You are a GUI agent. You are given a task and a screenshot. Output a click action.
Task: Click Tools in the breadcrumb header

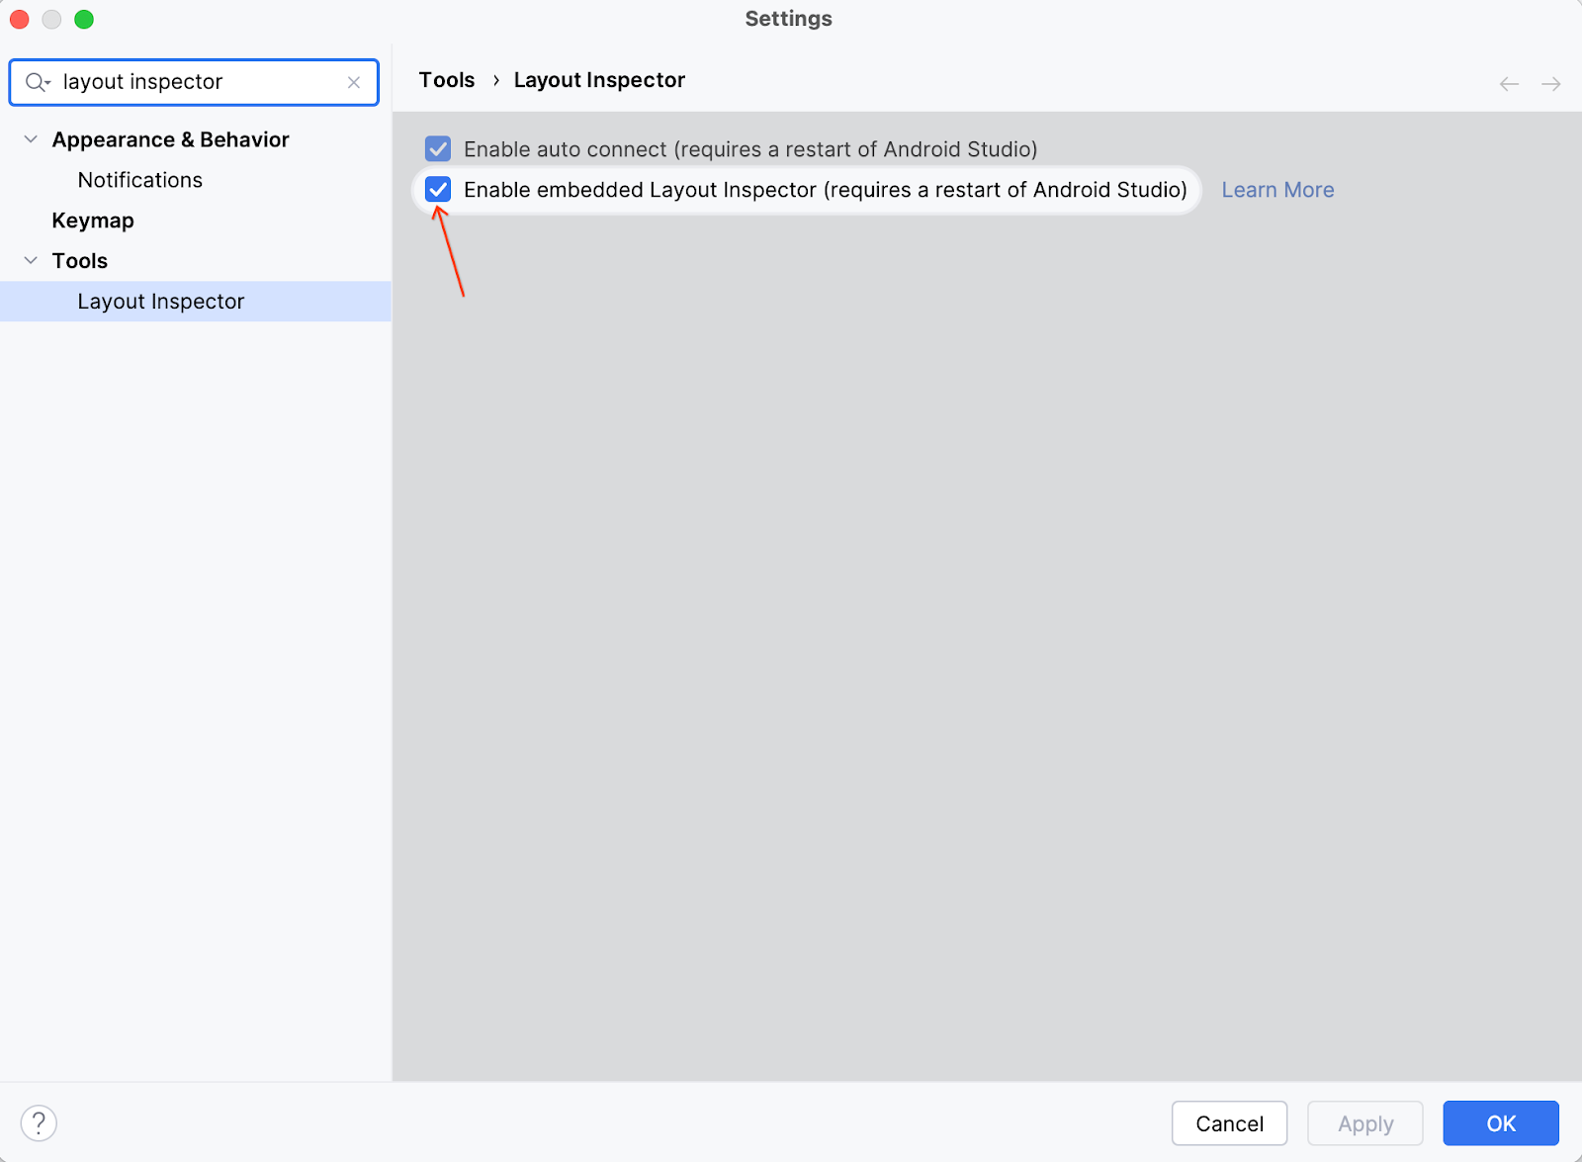point(446,80)
